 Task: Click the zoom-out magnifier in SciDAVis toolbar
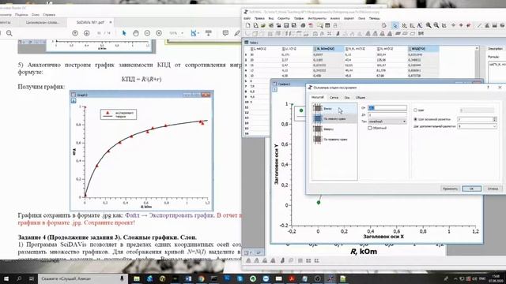click(x=436, y=25)
